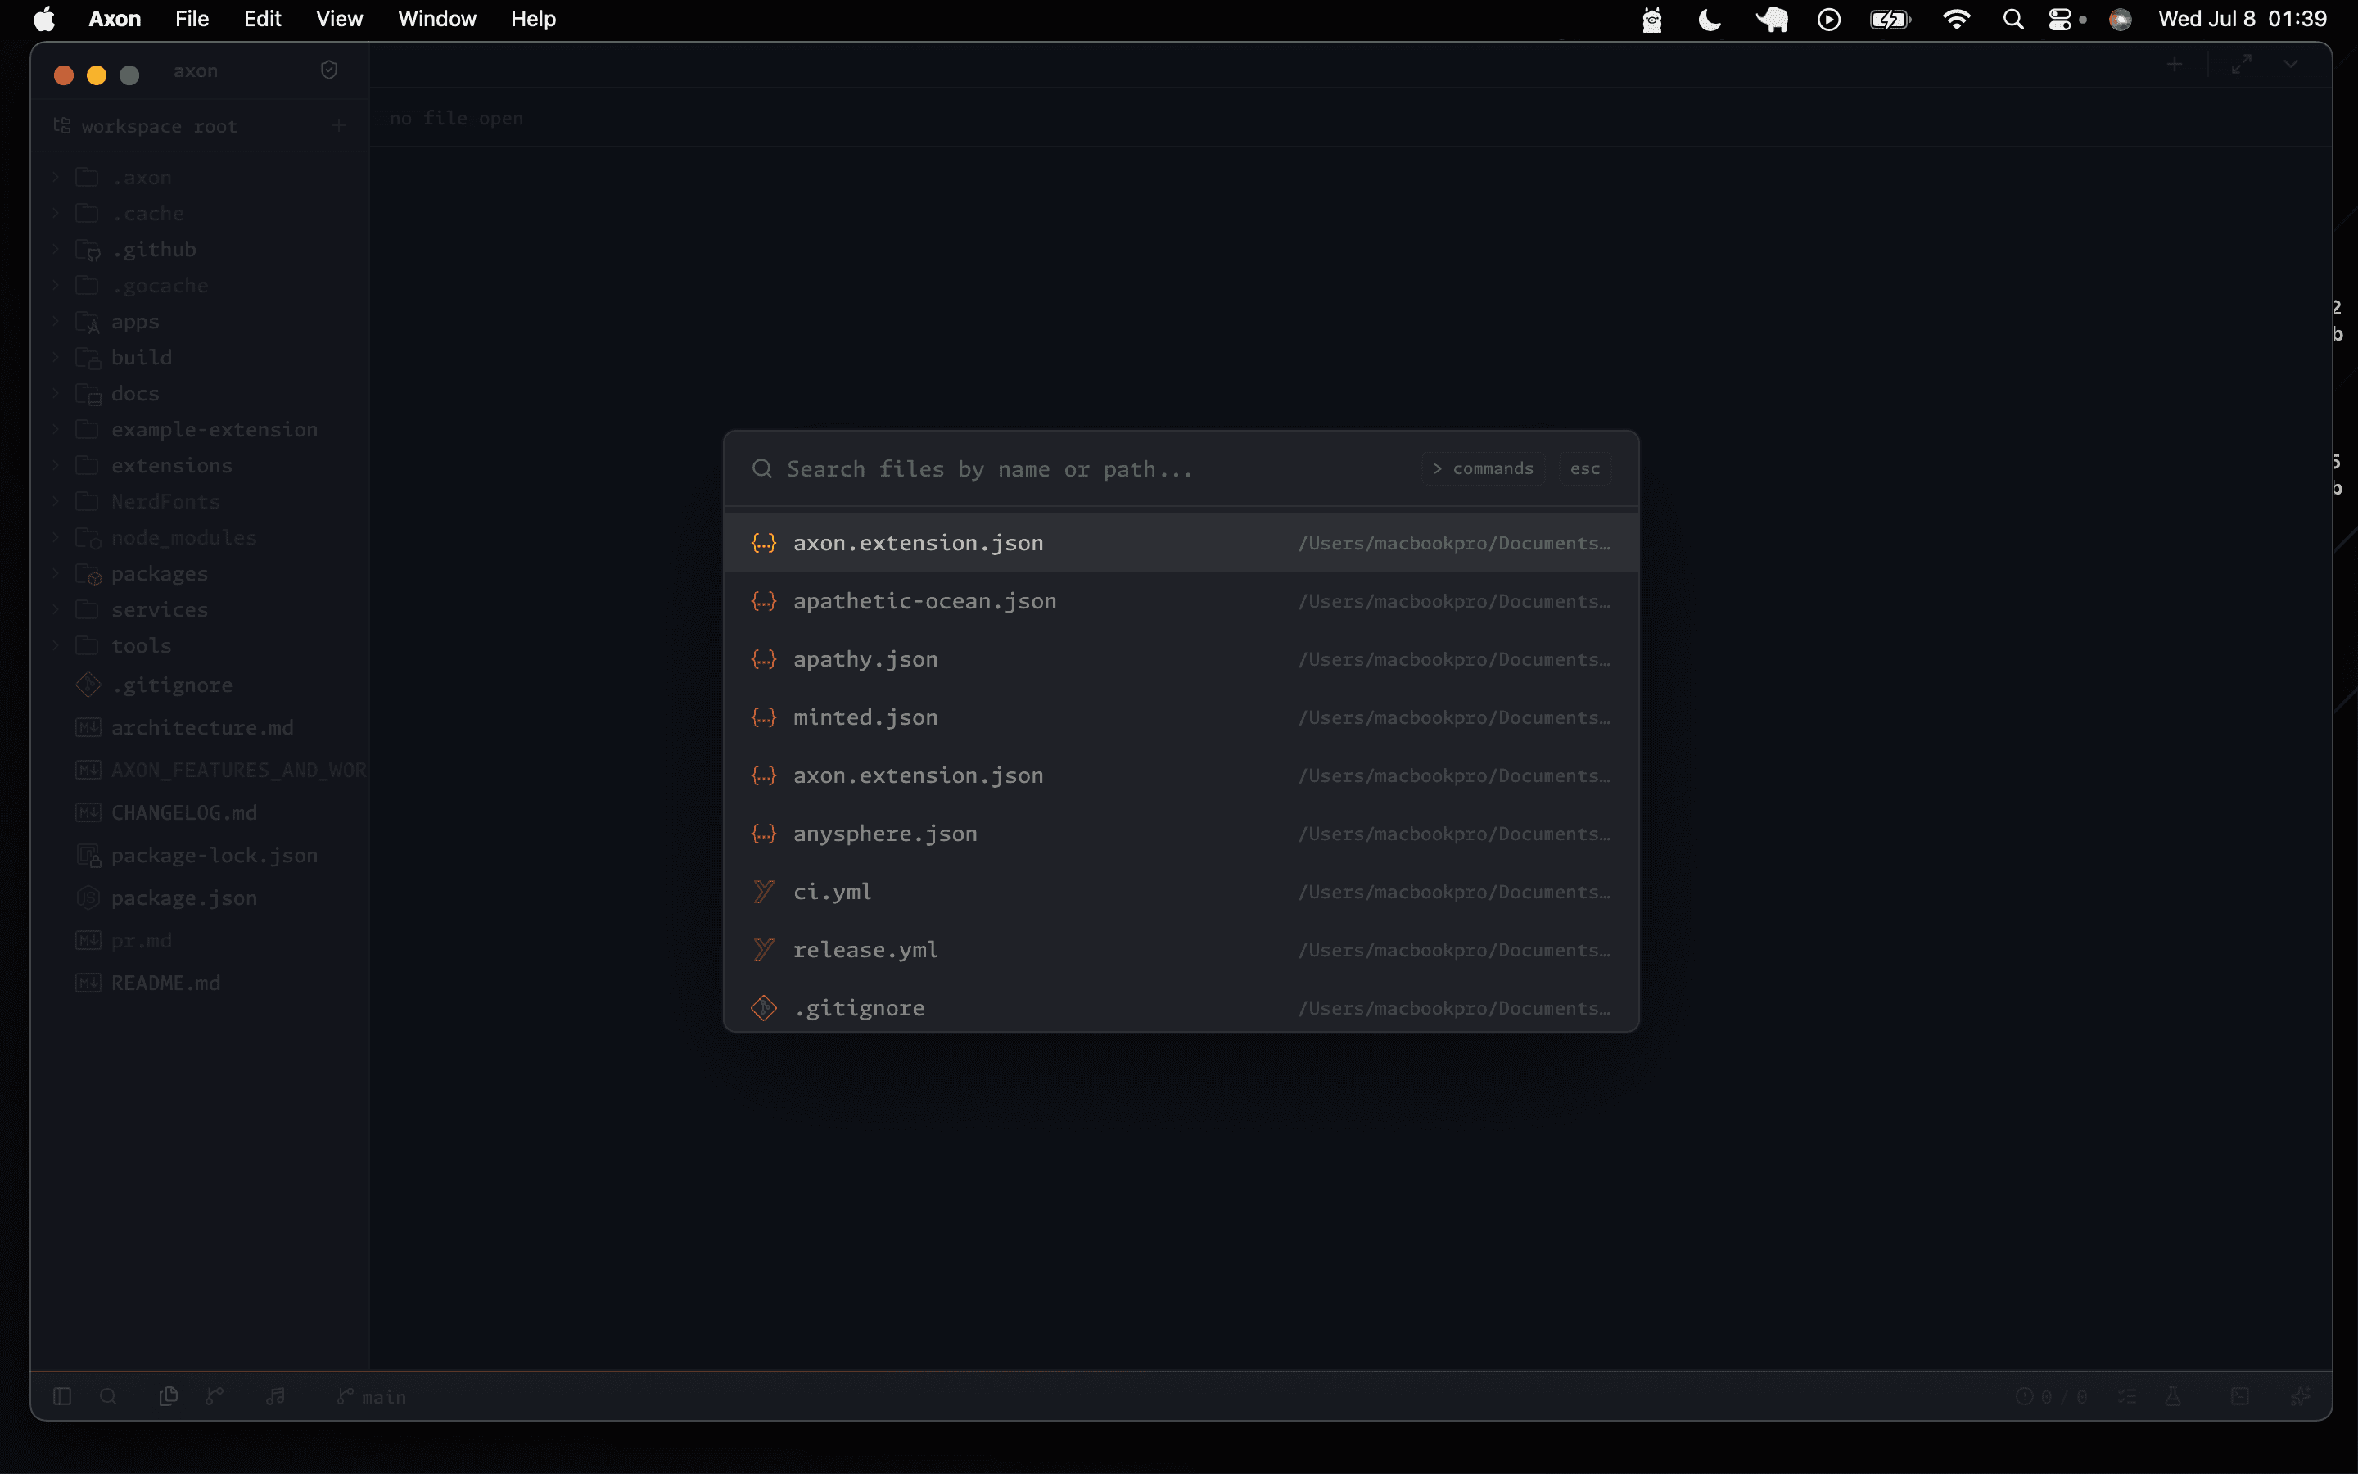The image size is (2358, 1474).
Task: Open .gitignore in the sidebar tree
Action: pyautogui.click(x=200, y=685)
